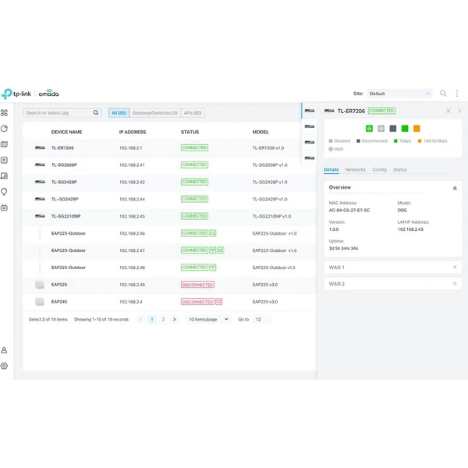Click the wireless icon on 192.168.2.47 row
This screenshot has width=468, height=468.
212,250
